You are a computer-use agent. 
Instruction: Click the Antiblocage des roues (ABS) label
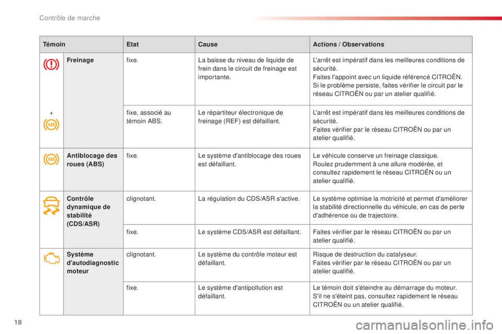92,160
